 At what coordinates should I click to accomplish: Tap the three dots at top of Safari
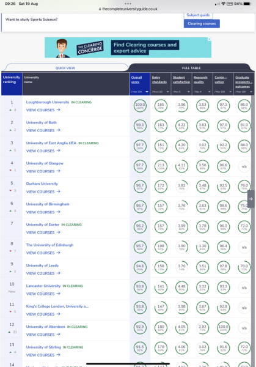pos(128,4)
